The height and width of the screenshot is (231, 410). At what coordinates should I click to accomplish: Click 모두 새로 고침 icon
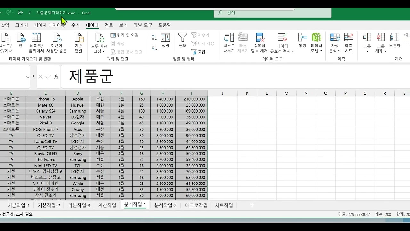pyautogui.click(x=99, y=38)
